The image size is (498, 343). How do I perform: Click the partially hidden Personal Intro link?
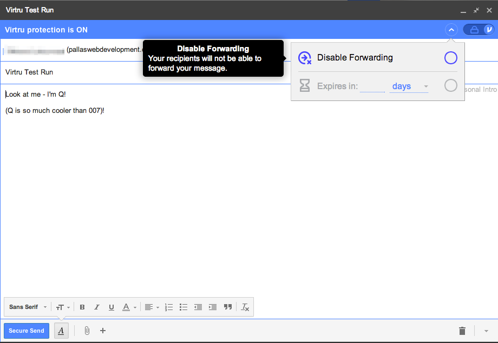pos(481,89)
